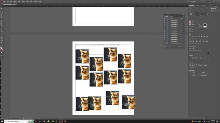This screenshot has width=220, height=123.
Task: Select the Hand tool
Action: (2, 42)
